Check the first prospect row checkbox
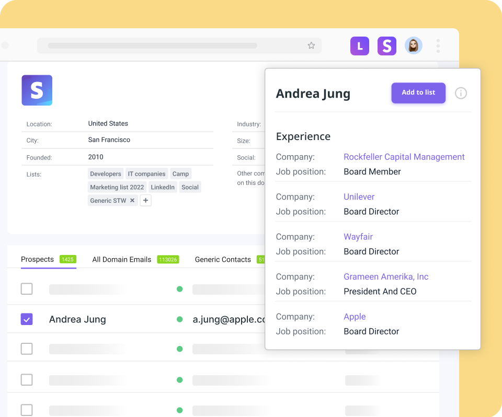The image size is (502, 417). tap(27, 288)
